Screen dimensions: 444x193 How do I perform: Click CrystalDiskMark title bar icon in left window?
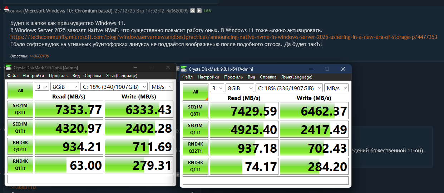pos(9,67)
